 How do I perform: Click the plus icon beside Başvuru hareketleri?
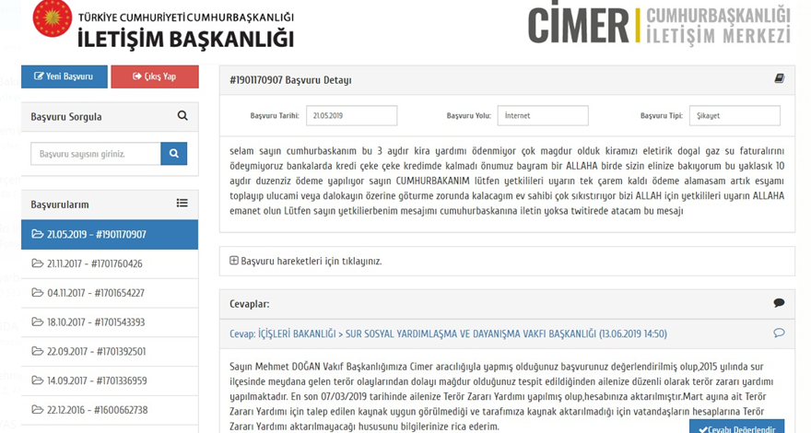coord(234,261)
